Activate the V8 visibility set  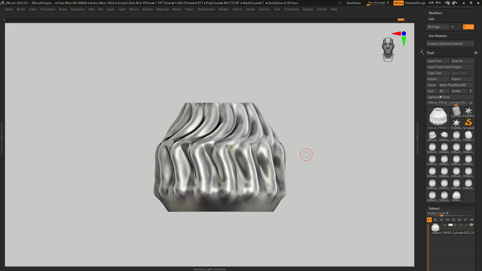pos(471,220)
